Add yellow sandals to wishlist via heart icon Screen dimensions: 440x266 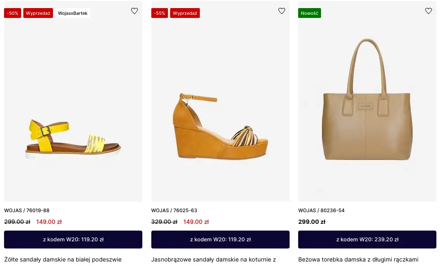coord(134,11)
